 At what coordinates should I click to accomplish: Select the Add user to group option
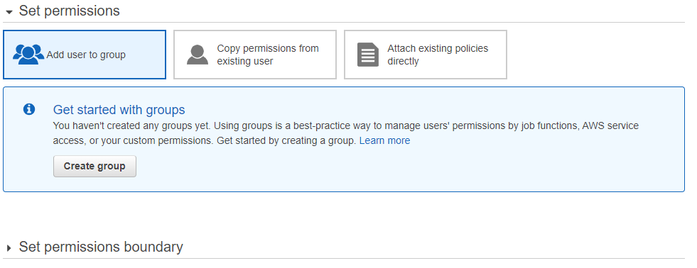85,55
